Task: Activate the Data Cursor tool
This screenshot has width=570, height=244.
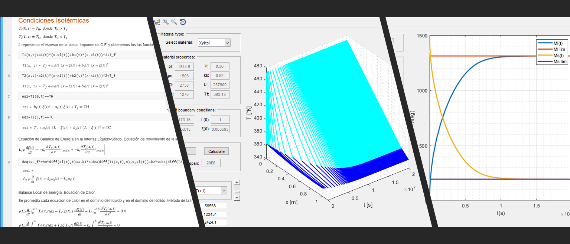Action: (x=157, y=22)
